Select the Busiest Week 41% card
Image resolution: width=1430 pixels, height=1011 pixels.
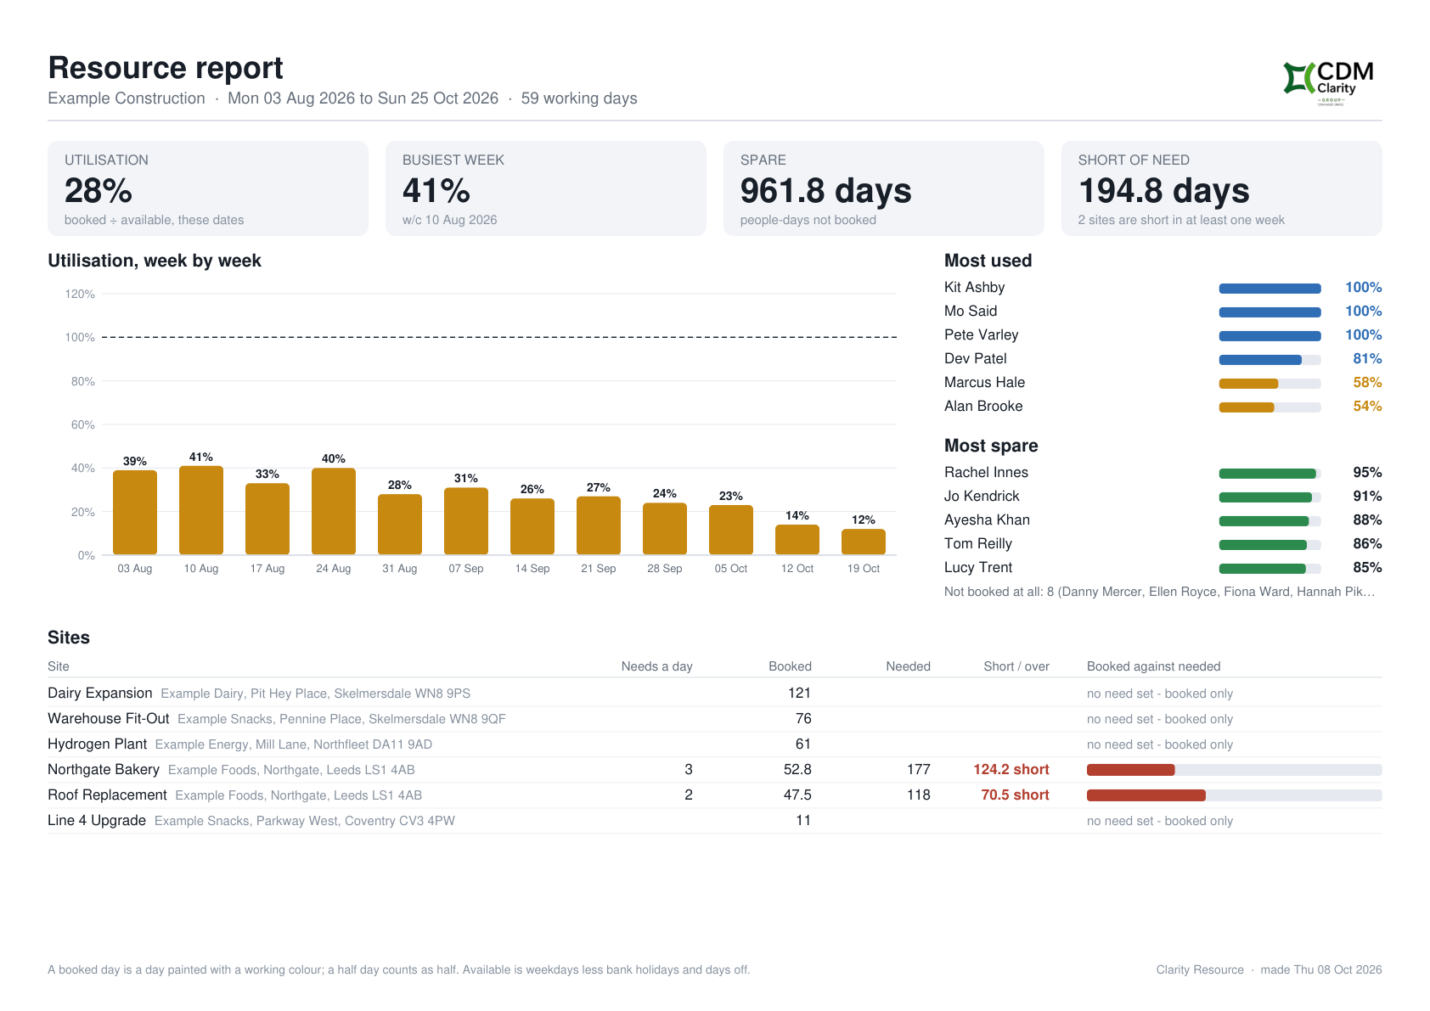click(x=546, y=188)
